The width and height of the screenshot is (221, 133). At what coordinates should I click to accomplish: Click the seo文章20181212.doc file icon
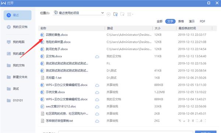pyautogui.click(x=42, y=106)
